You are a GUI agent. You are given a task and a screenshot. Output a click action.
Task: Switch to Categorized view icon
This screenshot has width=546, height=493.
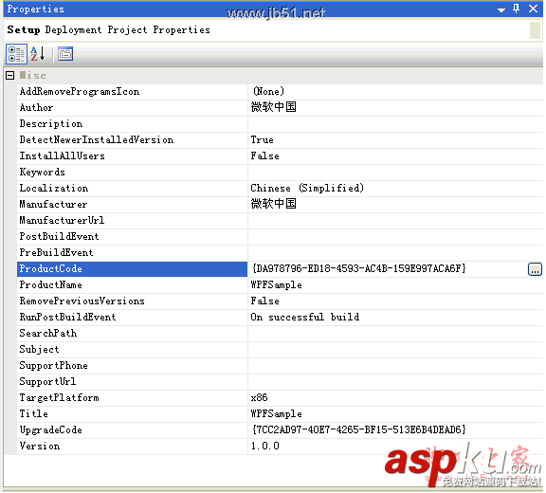[x=16, y=54]
